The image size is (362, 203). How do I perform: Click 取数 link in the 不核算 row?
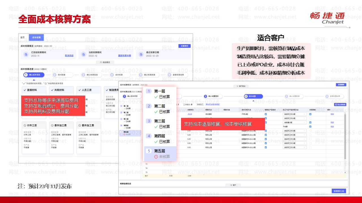(332, 127)
